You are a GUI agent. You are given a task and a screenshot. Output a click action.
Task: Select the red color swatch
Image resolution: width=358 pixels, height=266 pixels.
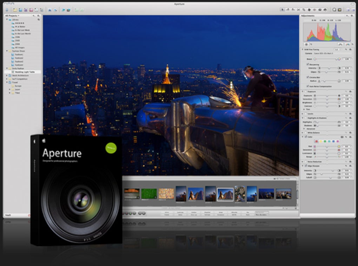pyautogui.click(x=317, y=141)
